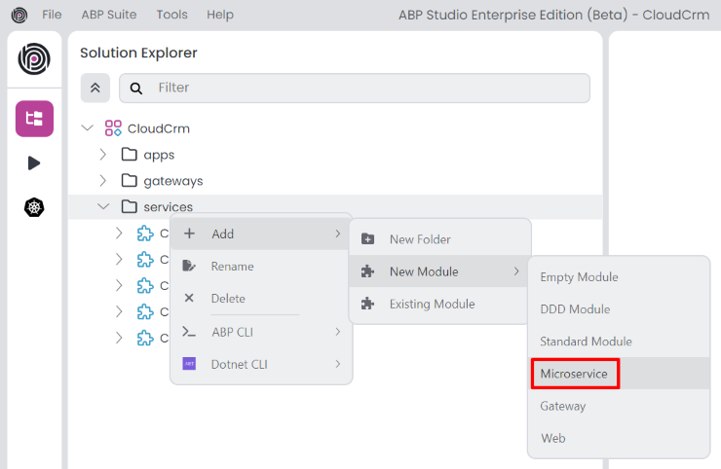Image resolution: width=721 pixels, height=469 pixels.
Task: Collapse the CloudCrm solution node
Action: pos(88,128)
